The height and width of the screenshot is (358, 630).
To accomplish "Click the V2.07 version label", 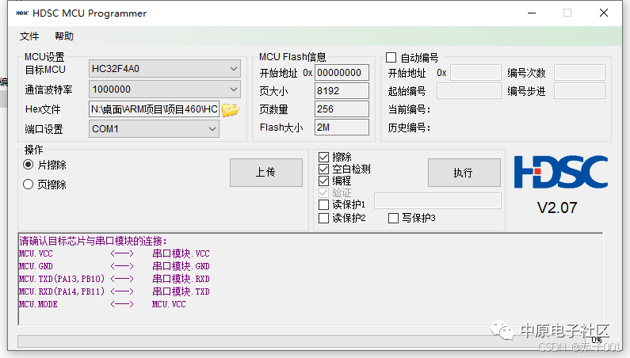I will point(557,208).
